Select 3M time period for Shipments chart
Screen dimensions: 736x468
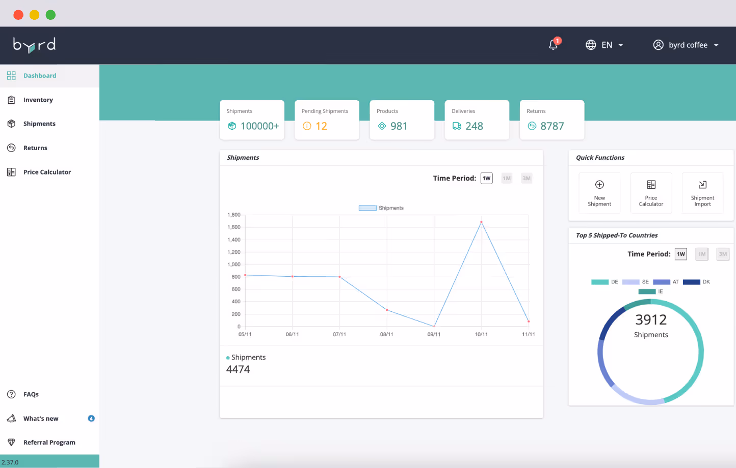(527, 178)
